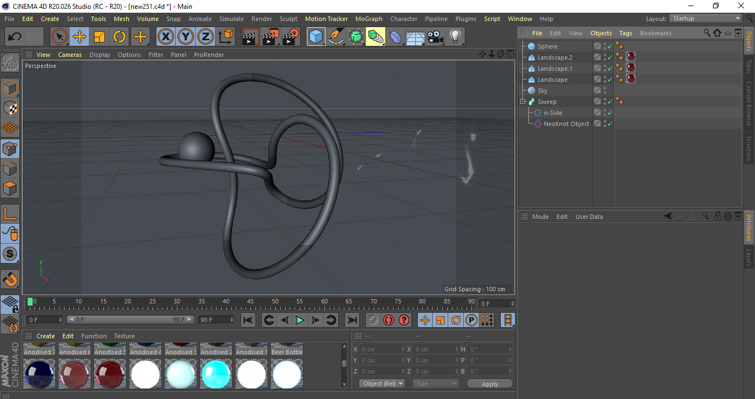
Task: Open the Array modeling objects icon
Action: (x=376, y=37)
